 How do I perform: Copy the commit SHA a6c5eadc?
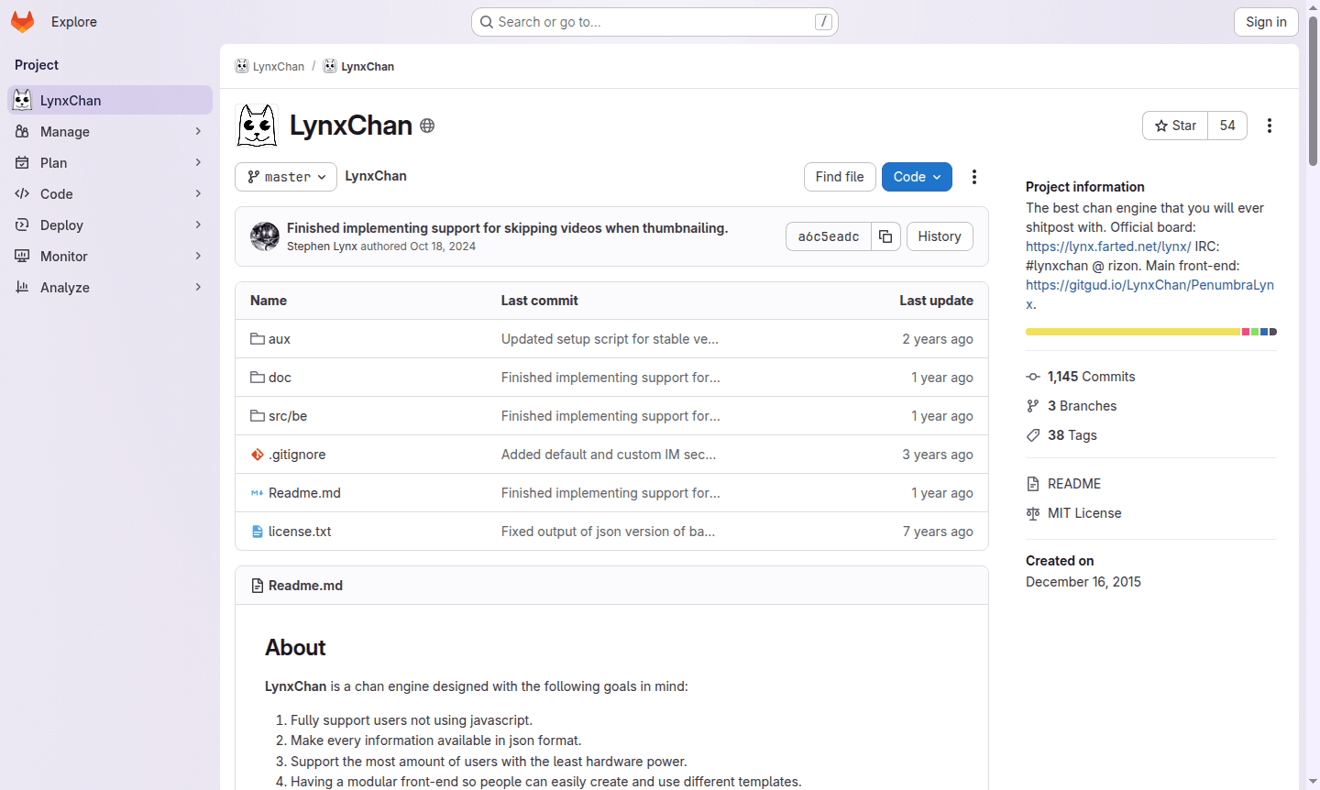(x=885, y=236)
